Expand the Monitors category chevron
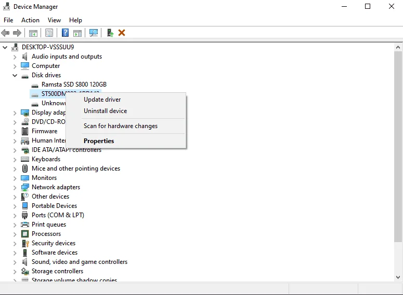 (x=15, y=178)
